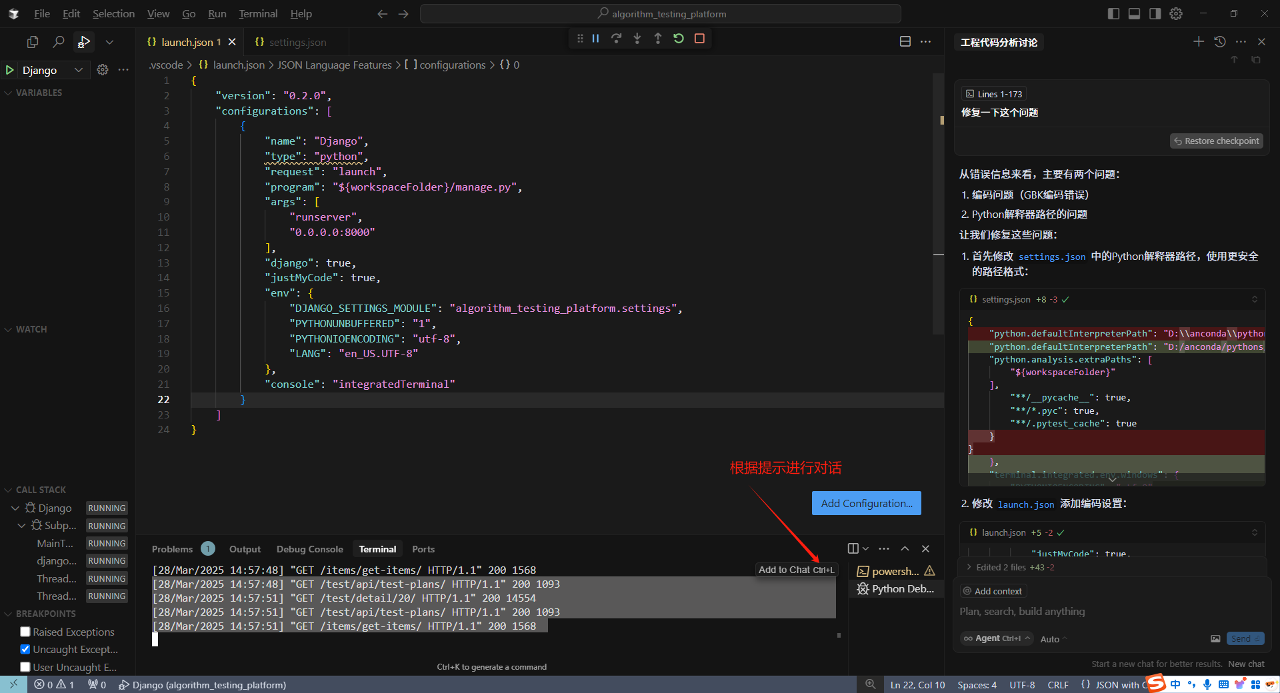Restart the debugging session
The height and width of the screenshot is (693, 1280).
679,39
